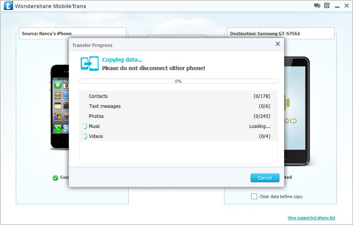The height and width of the screenshot is (225, 353).
Task: Click Destination: Samsung GT-S7562 label
Action: (x=265, y=34)
